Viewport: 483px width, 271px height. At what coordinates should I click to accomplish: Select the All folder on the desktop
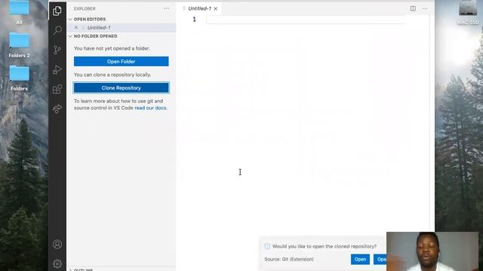[x=19, y=12]
